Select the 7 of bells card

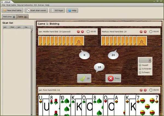click(148, 105)
